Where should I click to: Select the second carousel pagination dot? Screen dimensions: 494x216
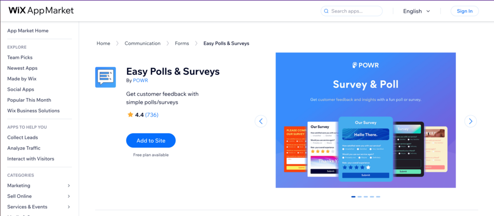(x=359, y=197)
